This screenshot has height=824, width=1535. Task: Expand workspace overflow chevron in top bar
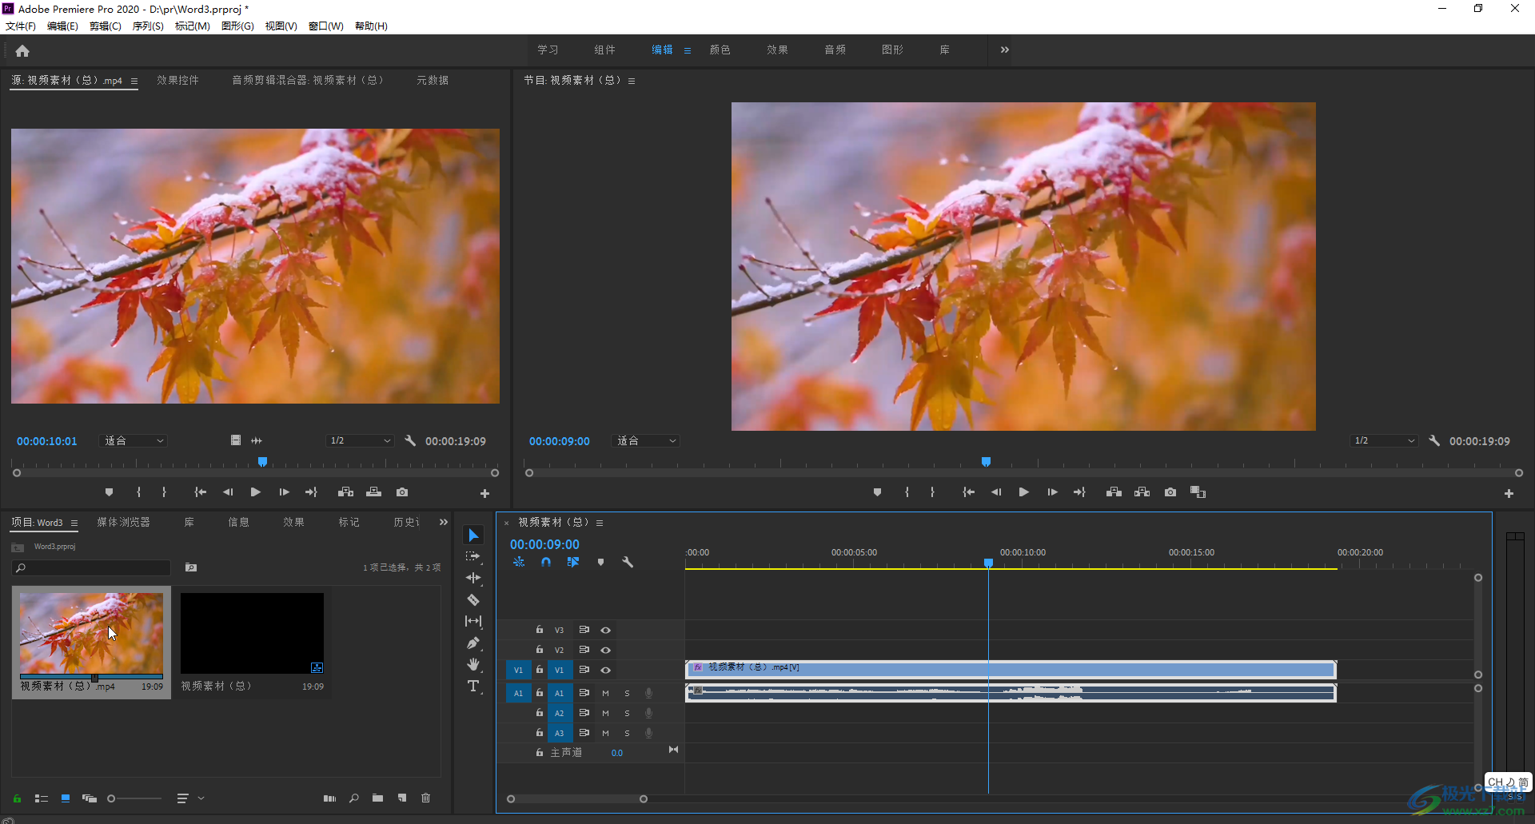click(x=1005, y=50)
